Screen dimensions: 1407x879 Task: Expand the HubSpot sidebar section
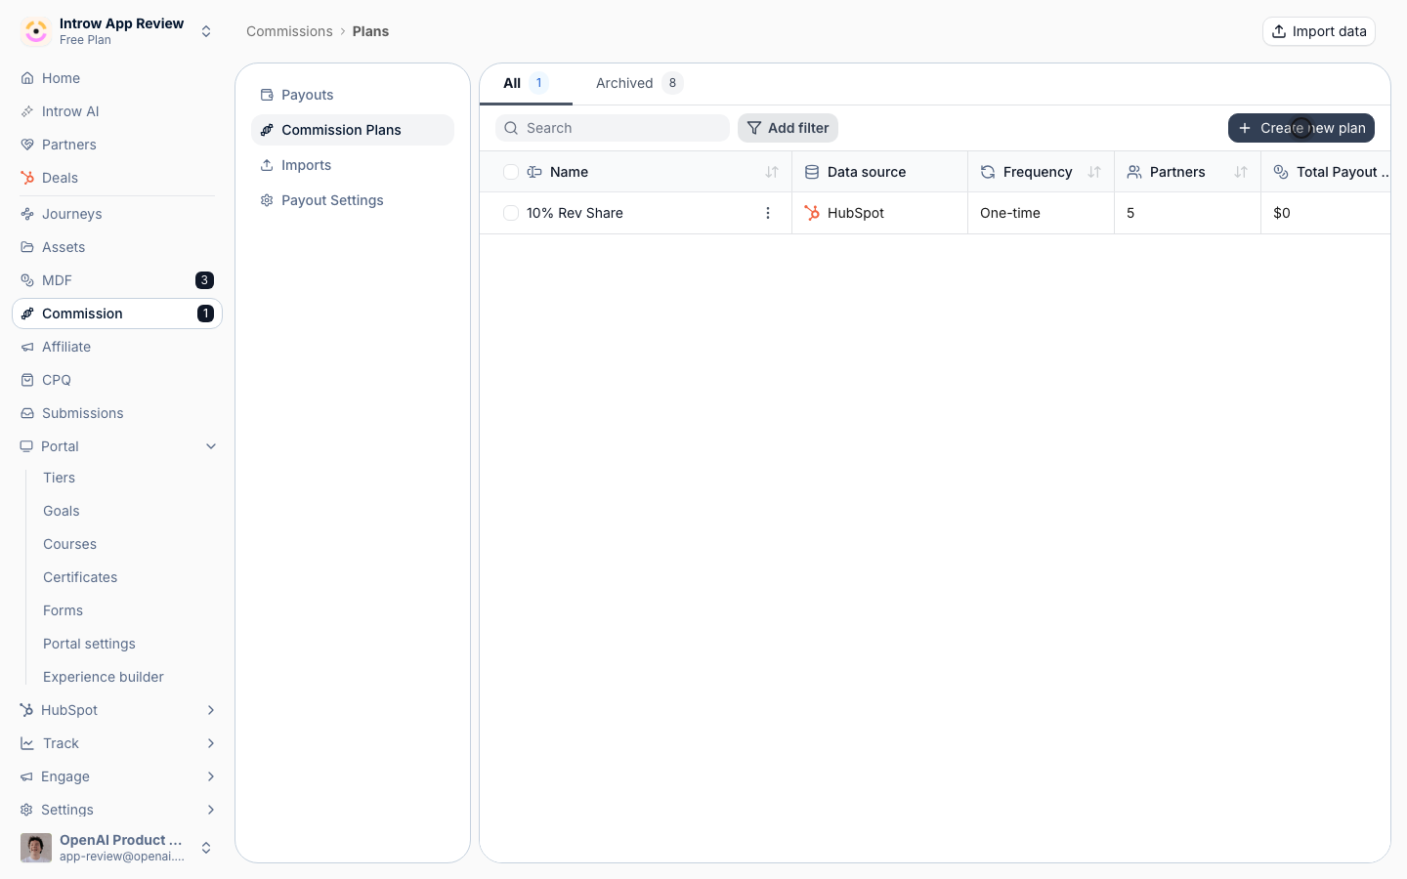211,710
